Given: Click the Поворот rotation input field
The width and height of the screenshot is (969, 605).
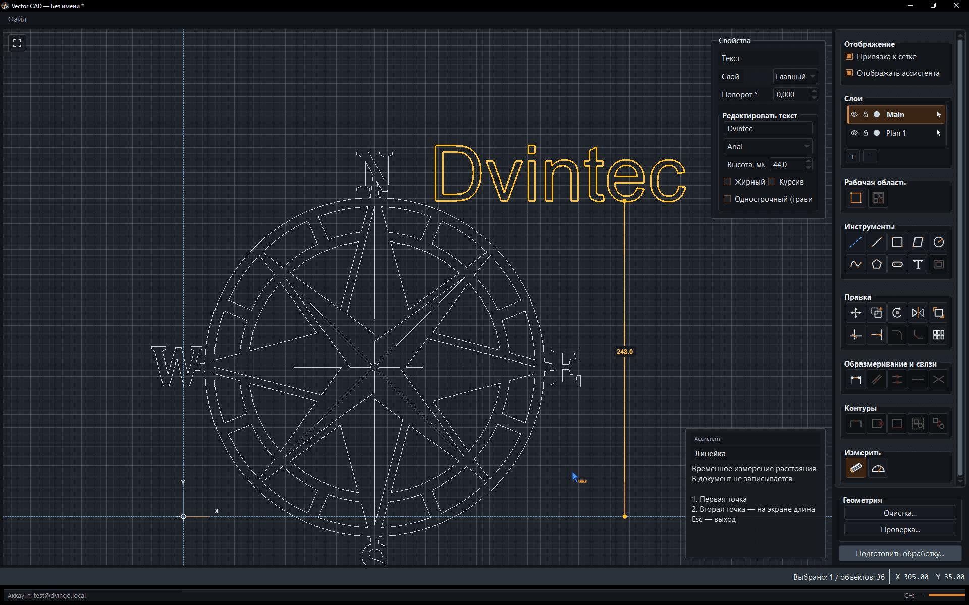Looking at the screenshot, I should pyautogui.click(x=792, y=95).
